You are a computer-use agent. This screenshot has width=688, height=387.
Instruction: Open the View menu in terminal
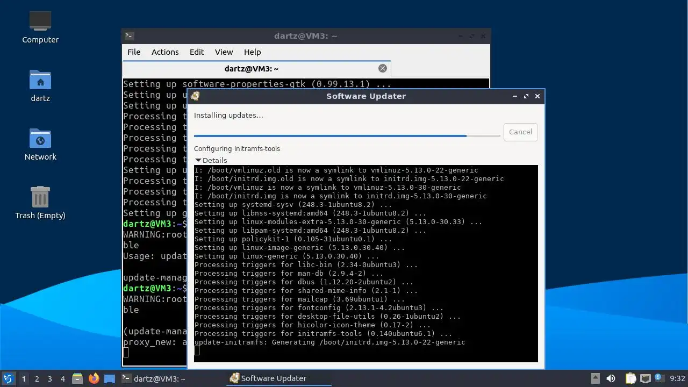(224, 52)
